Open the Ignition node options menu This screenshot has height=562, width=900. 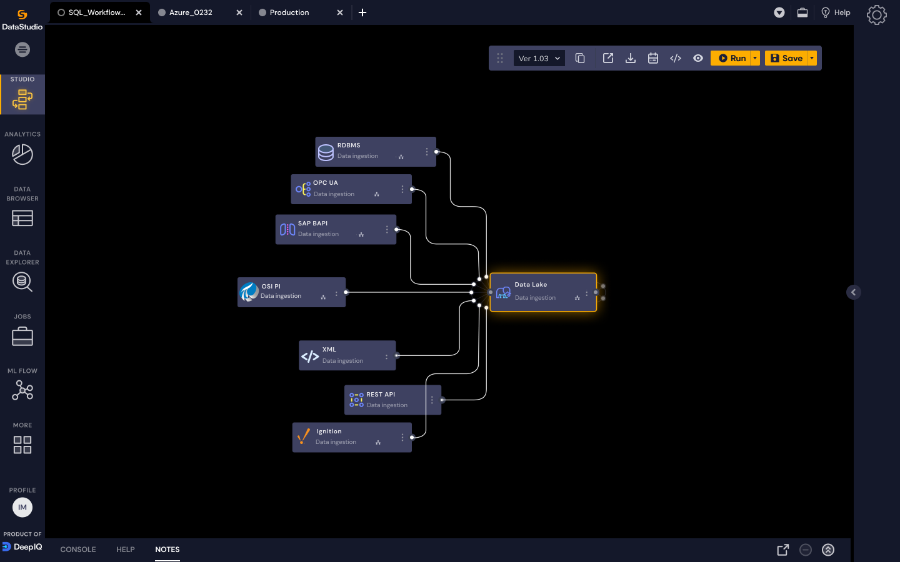[x=402, y=437]
